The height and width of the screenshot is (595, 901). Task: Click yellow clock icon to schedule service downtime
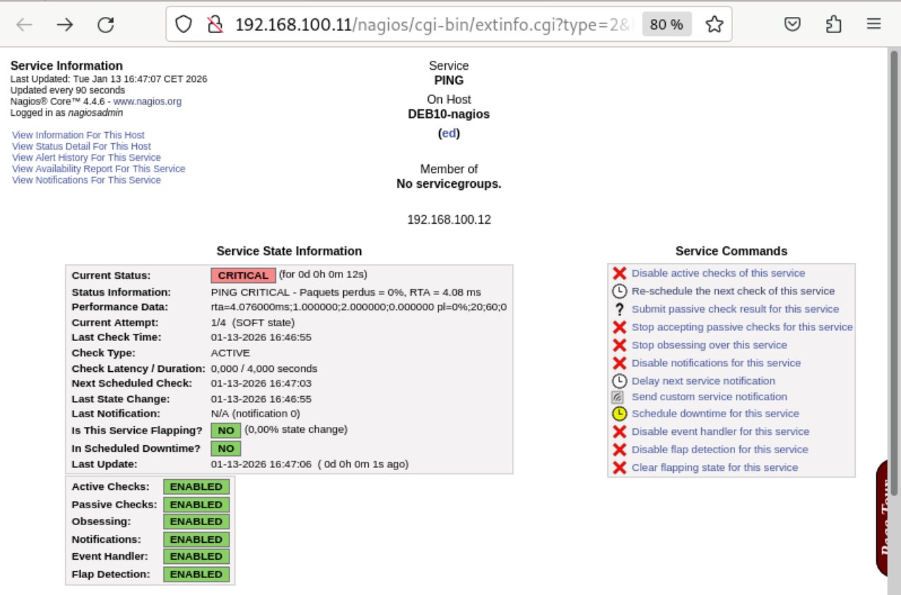coord(620,414)
